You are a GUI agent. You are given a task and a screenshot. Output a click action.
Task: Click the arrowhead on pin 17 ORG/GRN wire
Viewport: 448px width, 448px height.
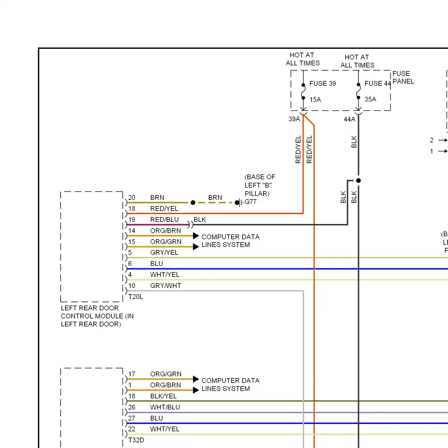(196, 379)
